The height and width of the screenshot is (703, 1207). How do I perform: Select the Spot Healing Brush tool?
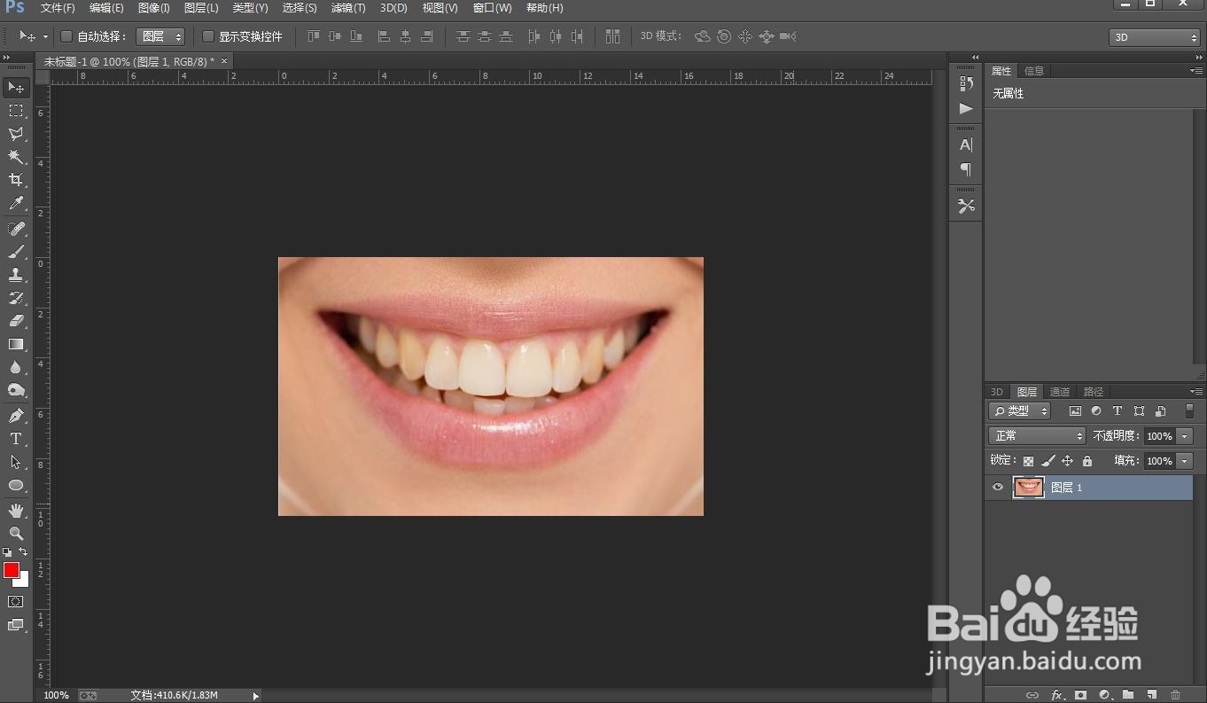16,229
